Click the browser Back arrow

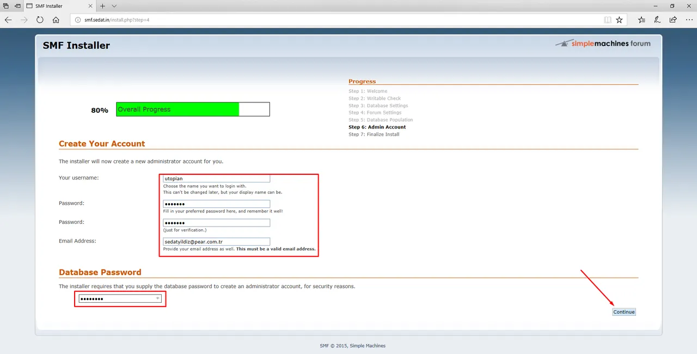pos(8,20)
